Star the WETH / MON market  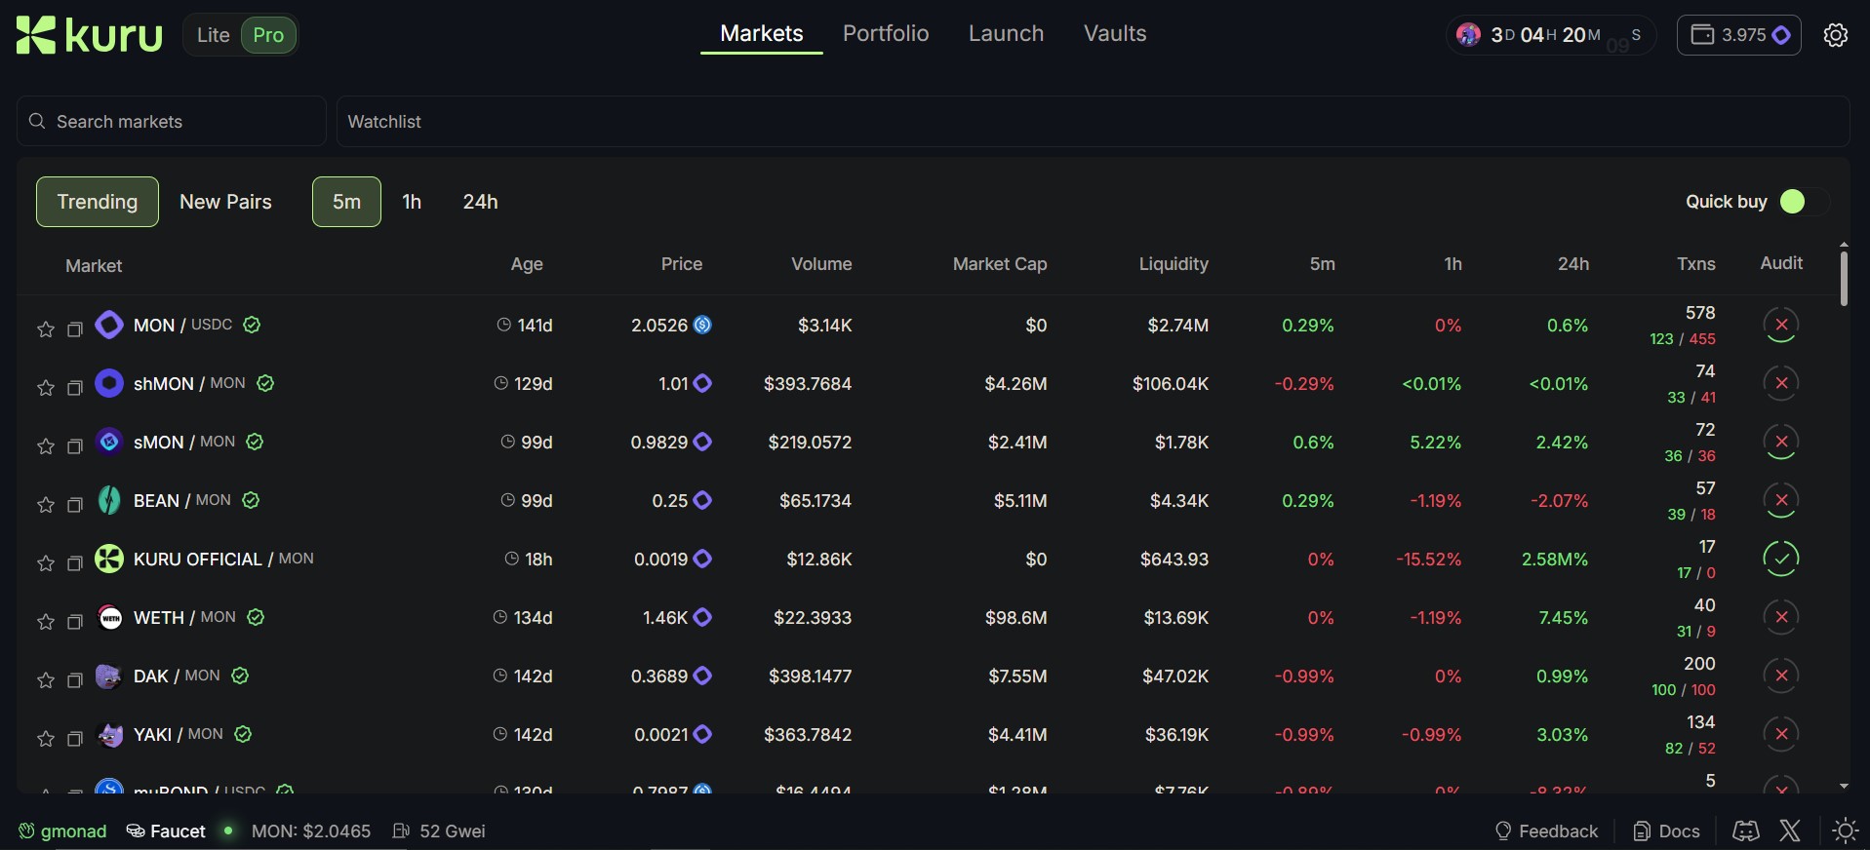pos(45,622)
